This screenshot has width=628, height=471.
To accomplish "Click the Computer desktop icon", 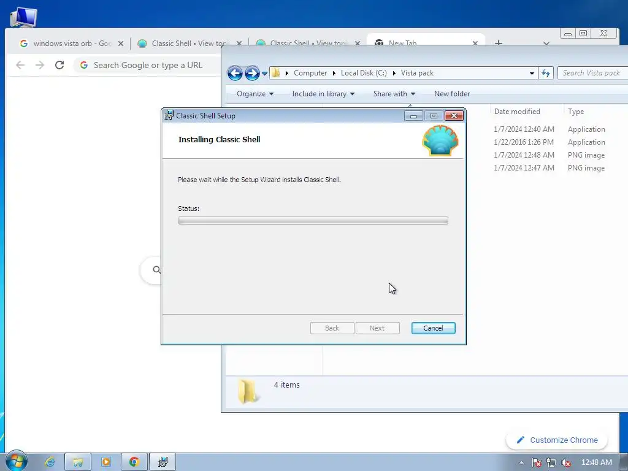I will [x=23, y=16].
